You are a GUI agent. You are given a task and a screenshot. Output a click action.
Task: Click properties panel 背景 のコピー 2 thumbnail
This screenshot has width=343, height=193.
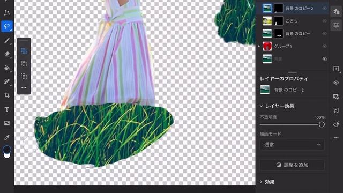point(265,90)
